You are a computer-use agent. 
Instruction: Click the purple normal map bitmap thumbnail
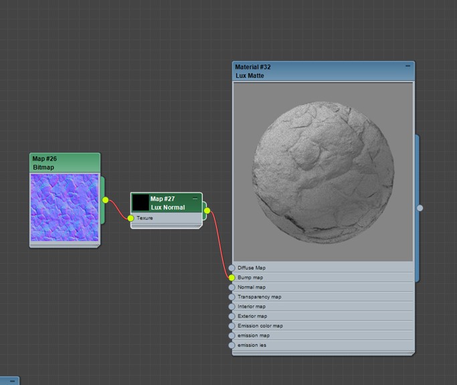coord(64,207)
